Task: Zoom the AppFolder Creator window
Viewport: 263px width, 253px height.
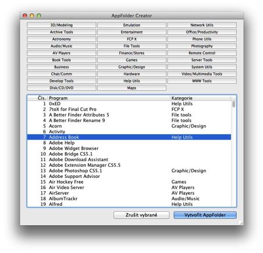Action: point(39,16)
